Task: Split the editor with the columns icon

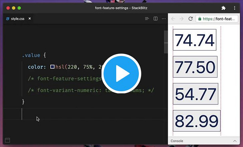Action: 156,19
